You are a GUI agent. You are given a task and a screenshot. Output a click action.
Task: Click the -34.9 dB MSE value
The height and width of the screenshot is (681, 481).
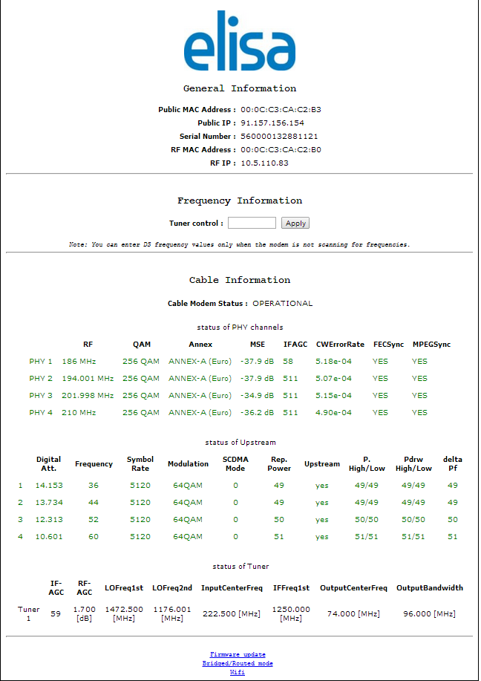(258, 395)
